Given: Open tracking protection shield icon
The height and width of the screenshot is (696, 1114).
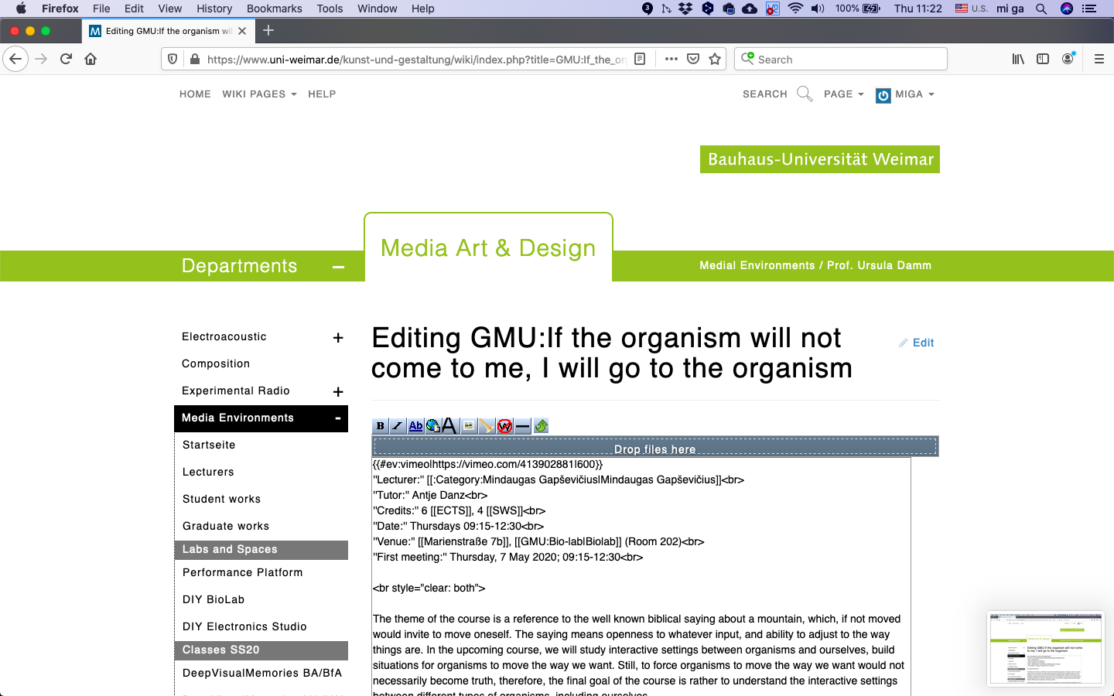Looking at the screenshot, I should 173,59.
